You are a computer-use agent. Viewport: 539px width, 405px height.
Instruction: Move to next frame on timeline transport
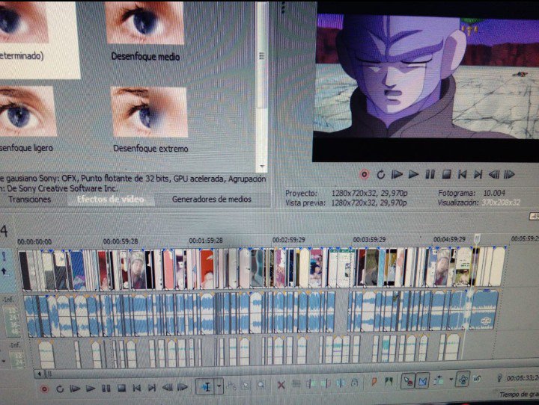pyautogui.click(x=182, y=387)
